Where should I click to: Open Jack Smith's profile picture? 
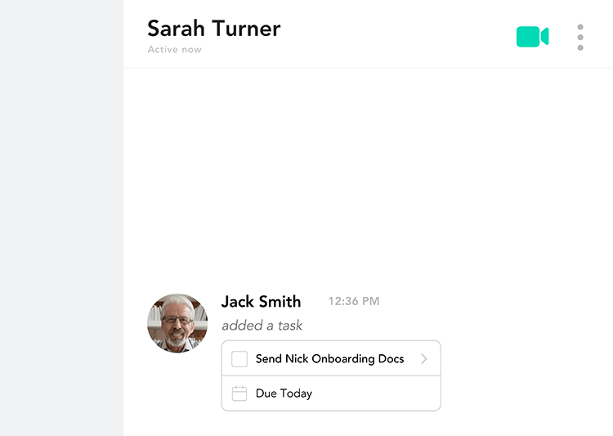pyautogui.click(x=177, y=323)
